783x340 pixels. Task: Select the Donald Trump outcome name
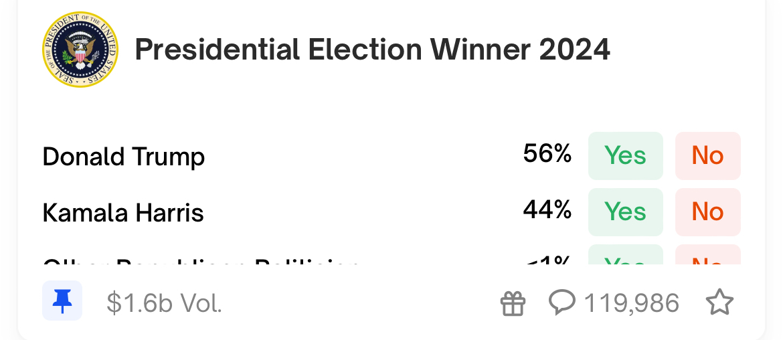point(123,157)
